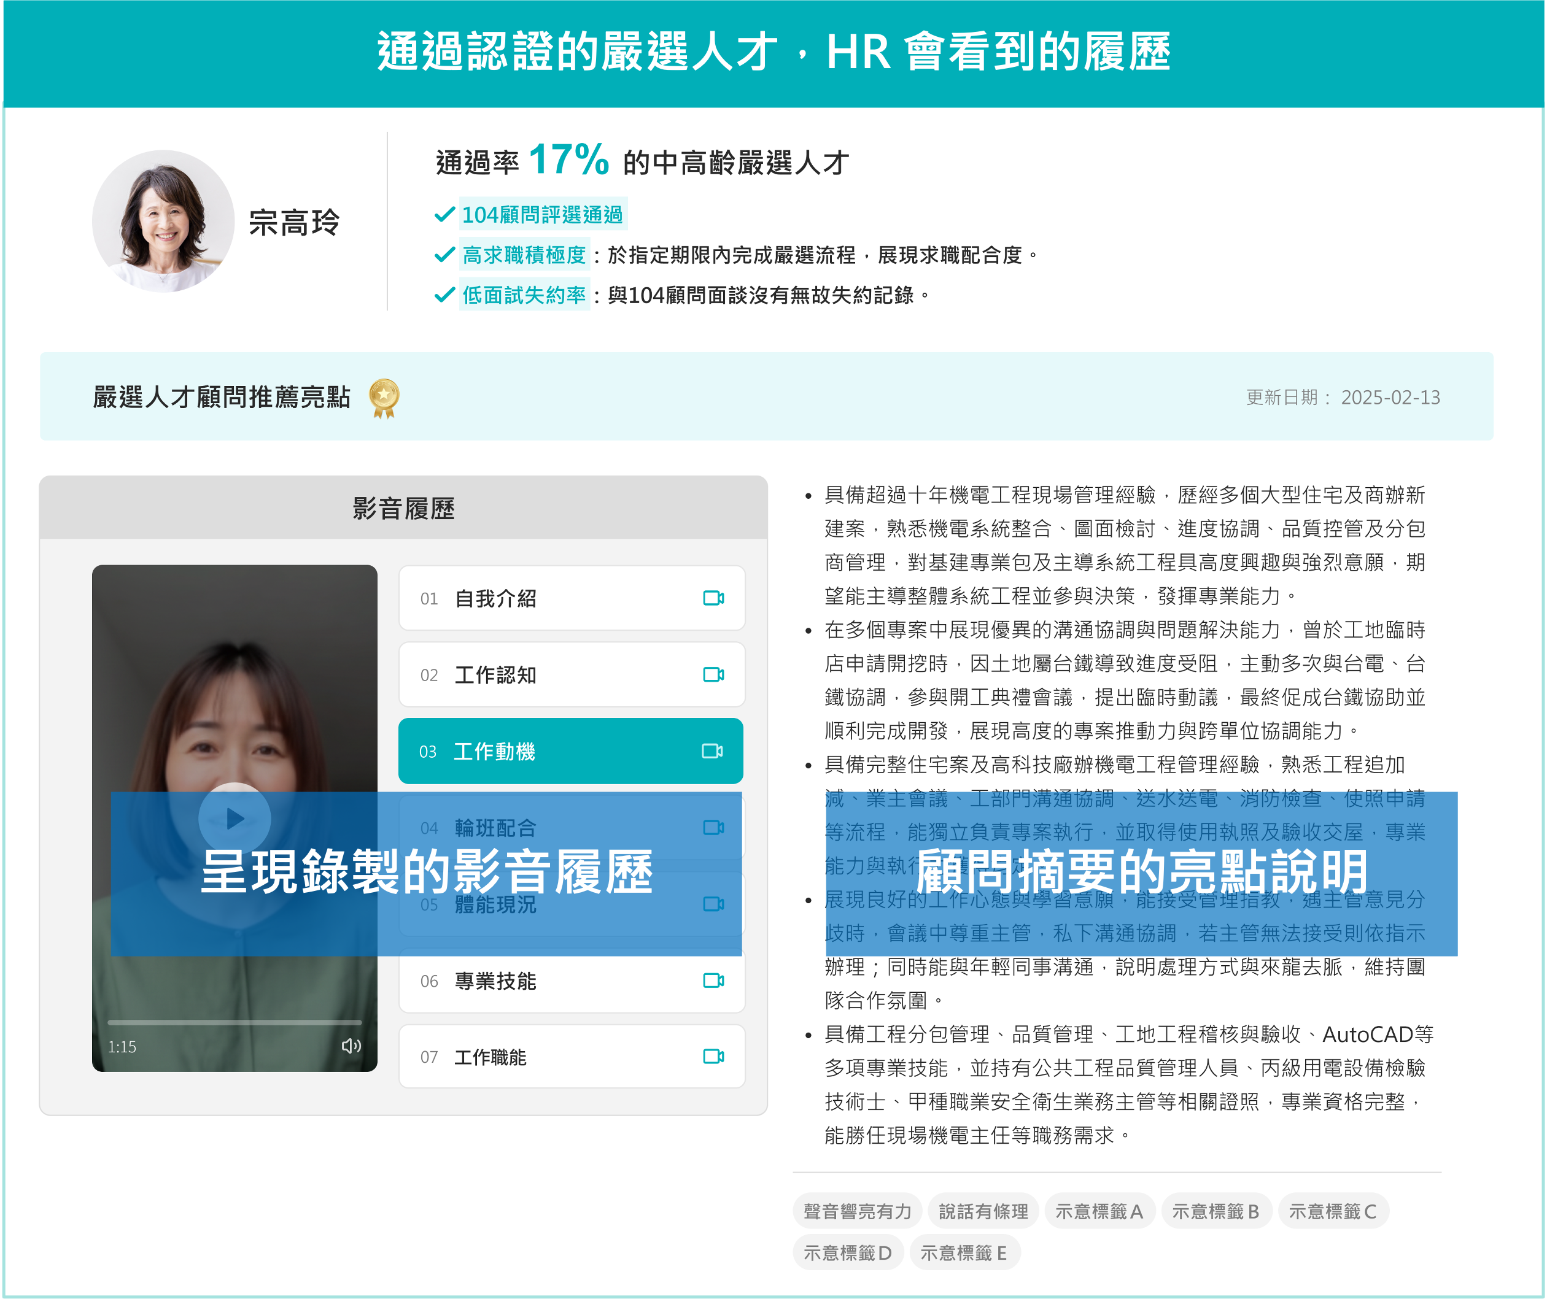Click the update date 2025-02-13
The image size is (1547, 1299).
click(x=1390, y=398)
